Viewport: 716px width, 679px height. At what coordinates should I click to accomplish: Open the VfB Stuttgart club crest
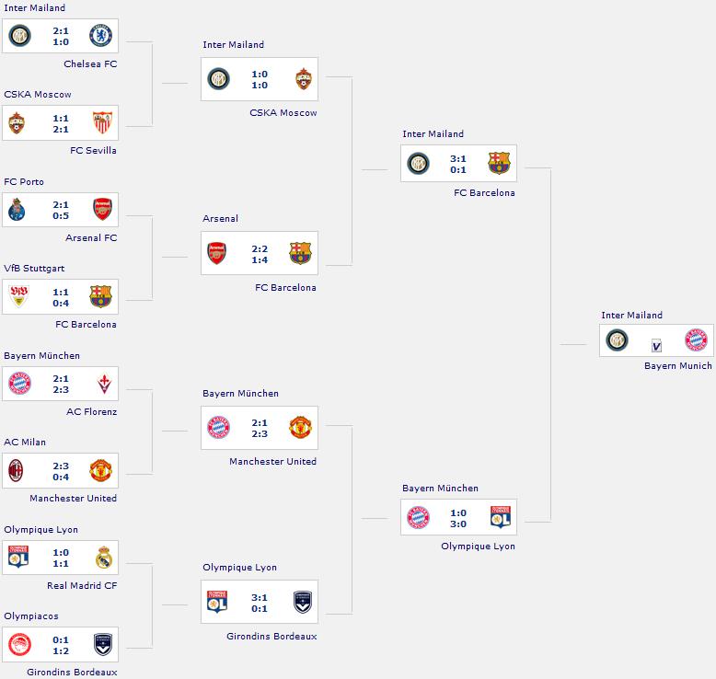[x=19, y=297]
